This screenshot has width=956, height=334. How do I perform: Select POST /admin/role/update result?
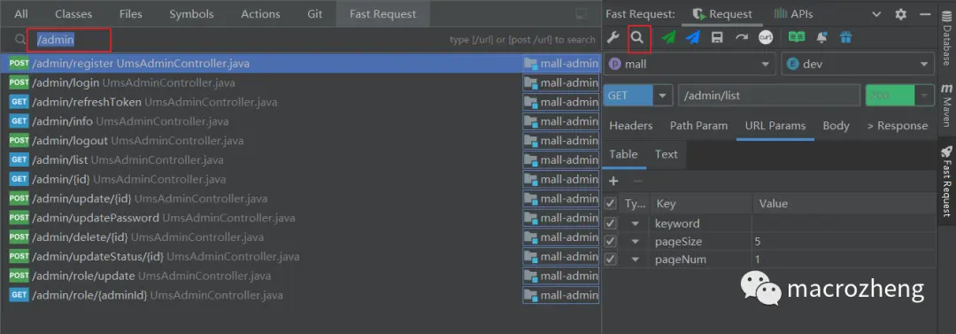coord(300,276)
